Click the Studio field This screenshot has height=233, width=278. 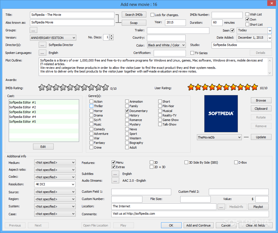tap(242, 45)
